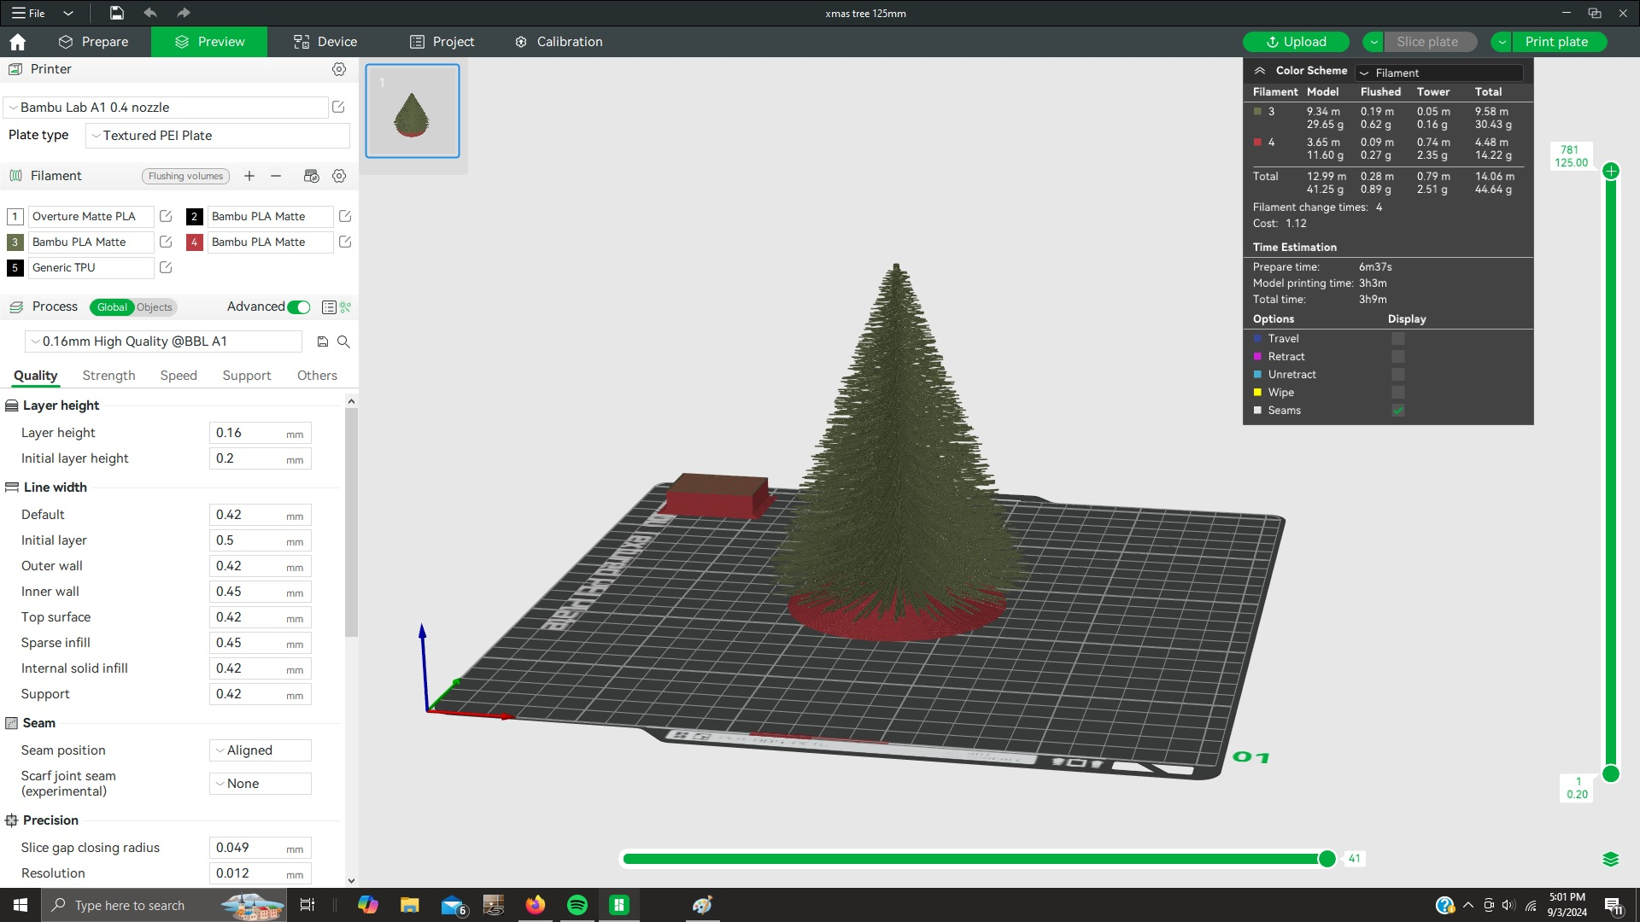Click the Upload button
The width and height of the screenshot is (1640, 922).
coord(1295,41)
